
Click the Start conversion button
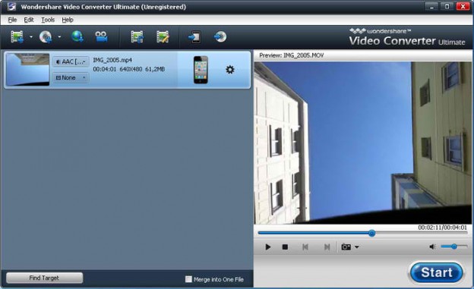436,272
